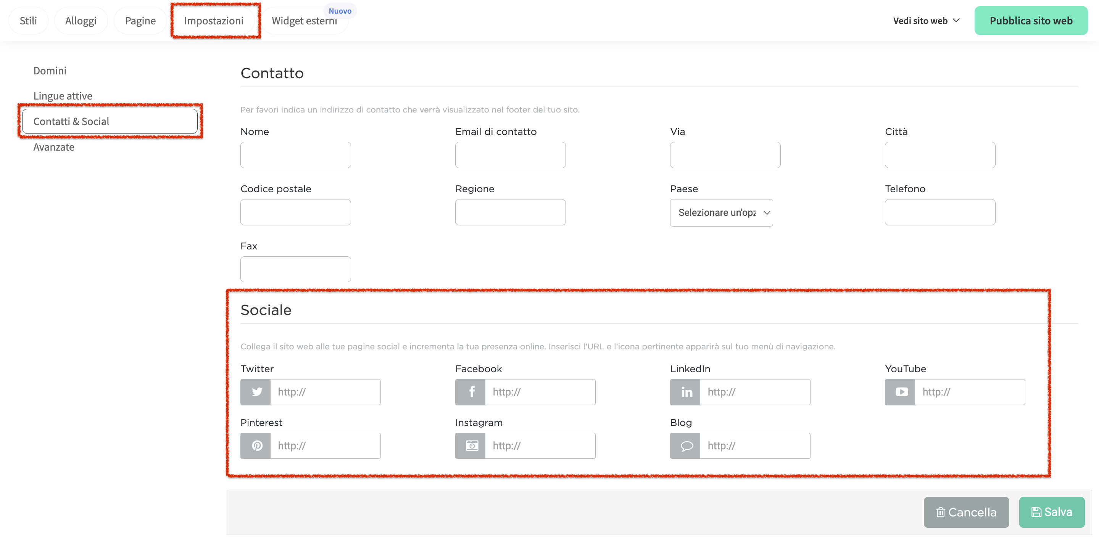Select Domini in the sidebar

pos(50,70)
